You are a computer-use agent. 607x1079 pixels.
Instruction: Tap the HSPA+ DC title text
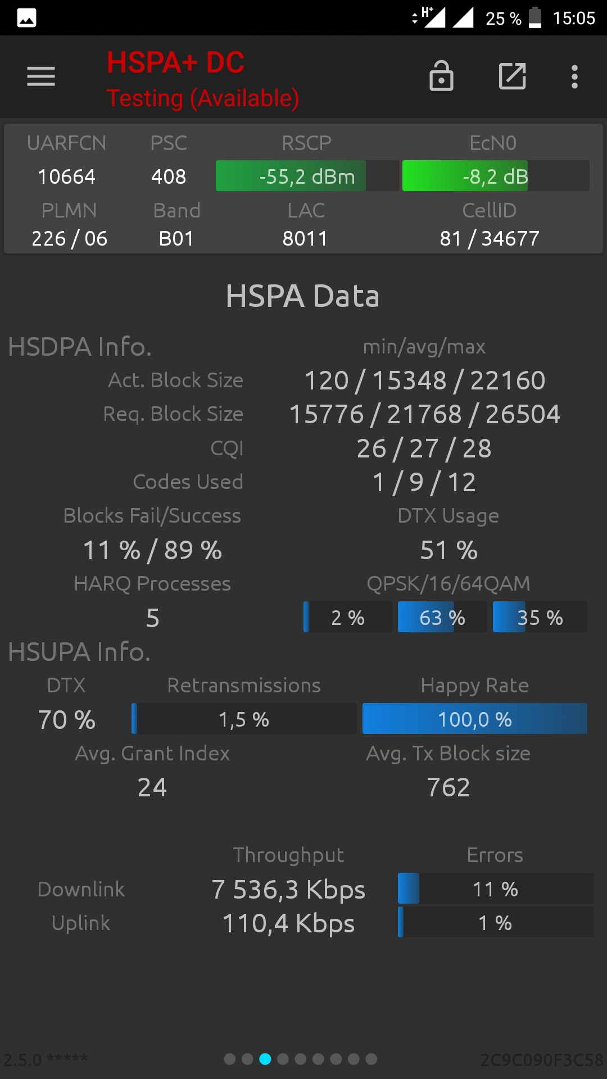tap(175, 62)
